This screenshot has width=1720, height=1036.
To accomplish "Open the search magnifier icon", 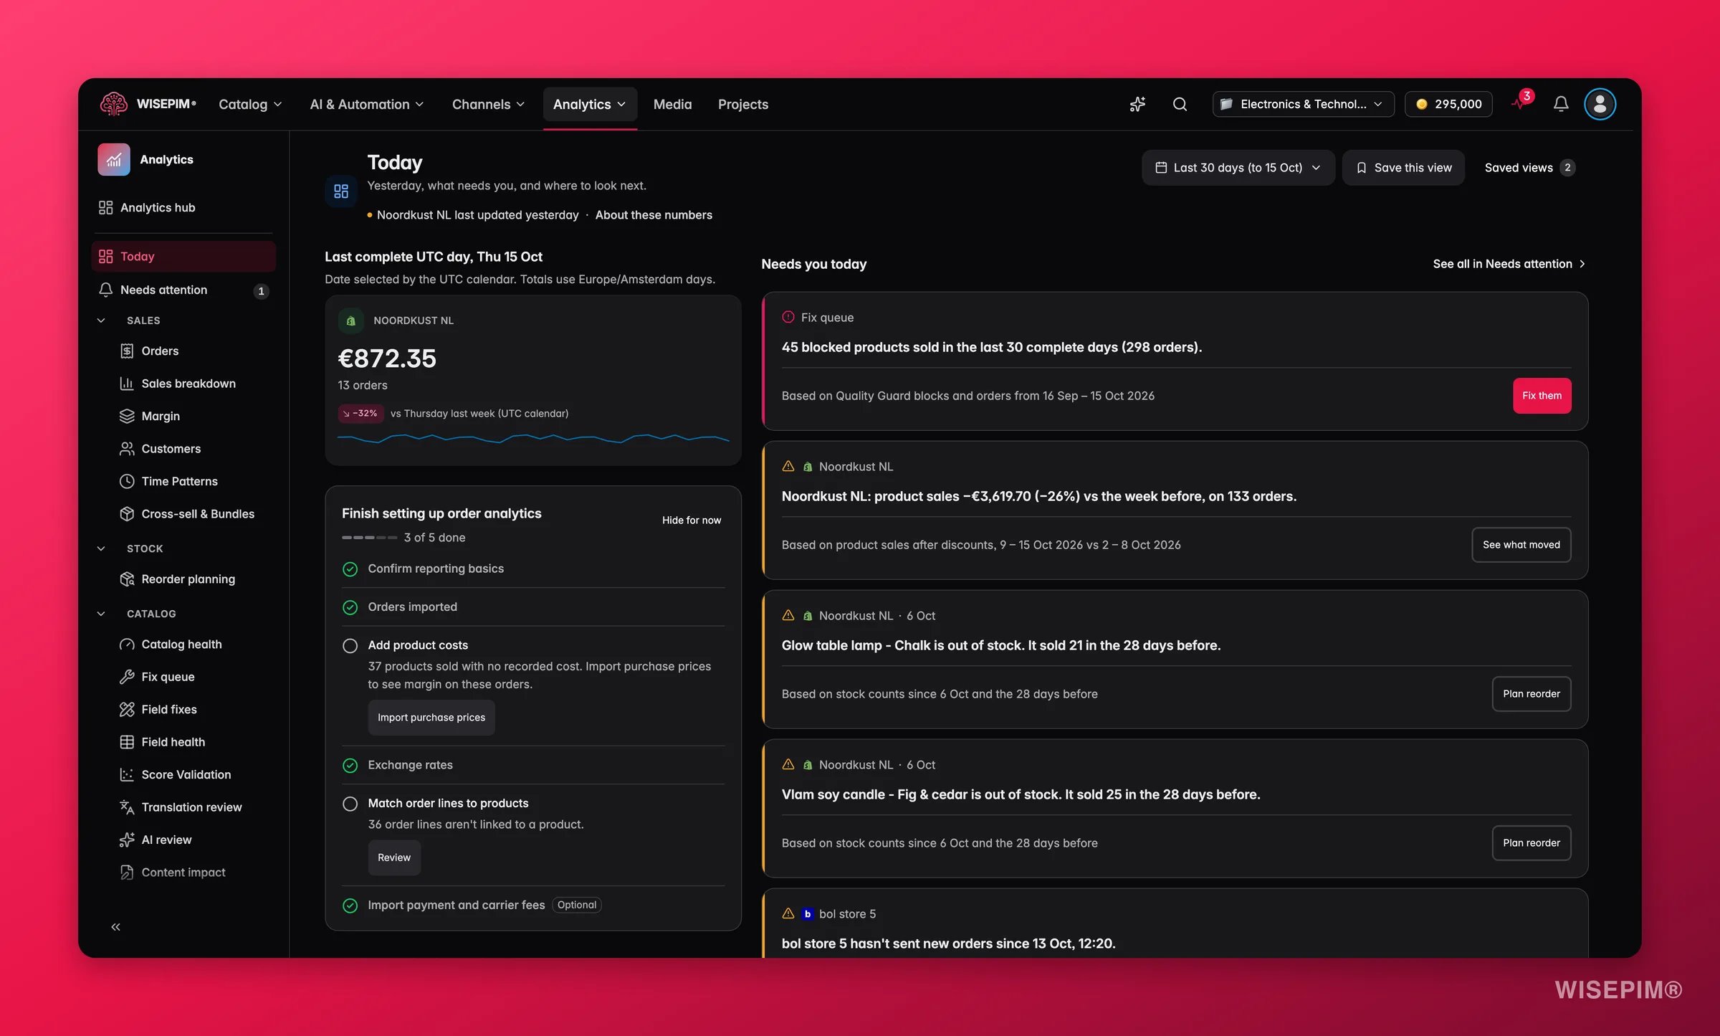I will click(1180, 104).
